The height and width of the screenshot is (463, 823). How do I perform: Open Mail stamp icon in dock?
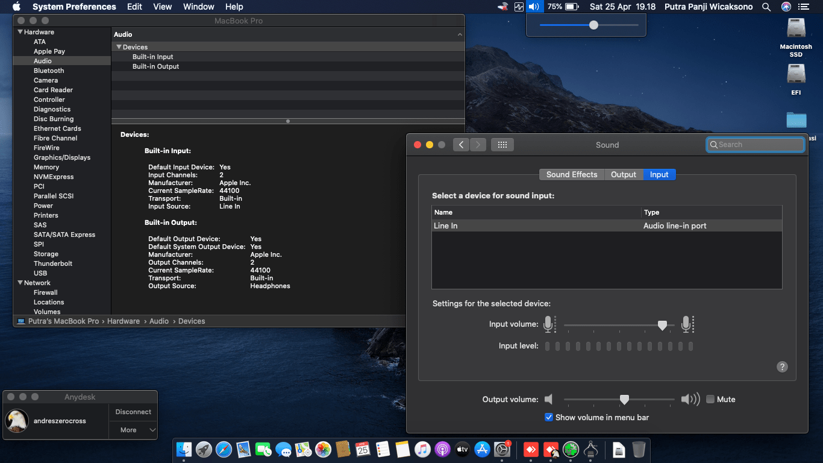click(x=243, y=449)
